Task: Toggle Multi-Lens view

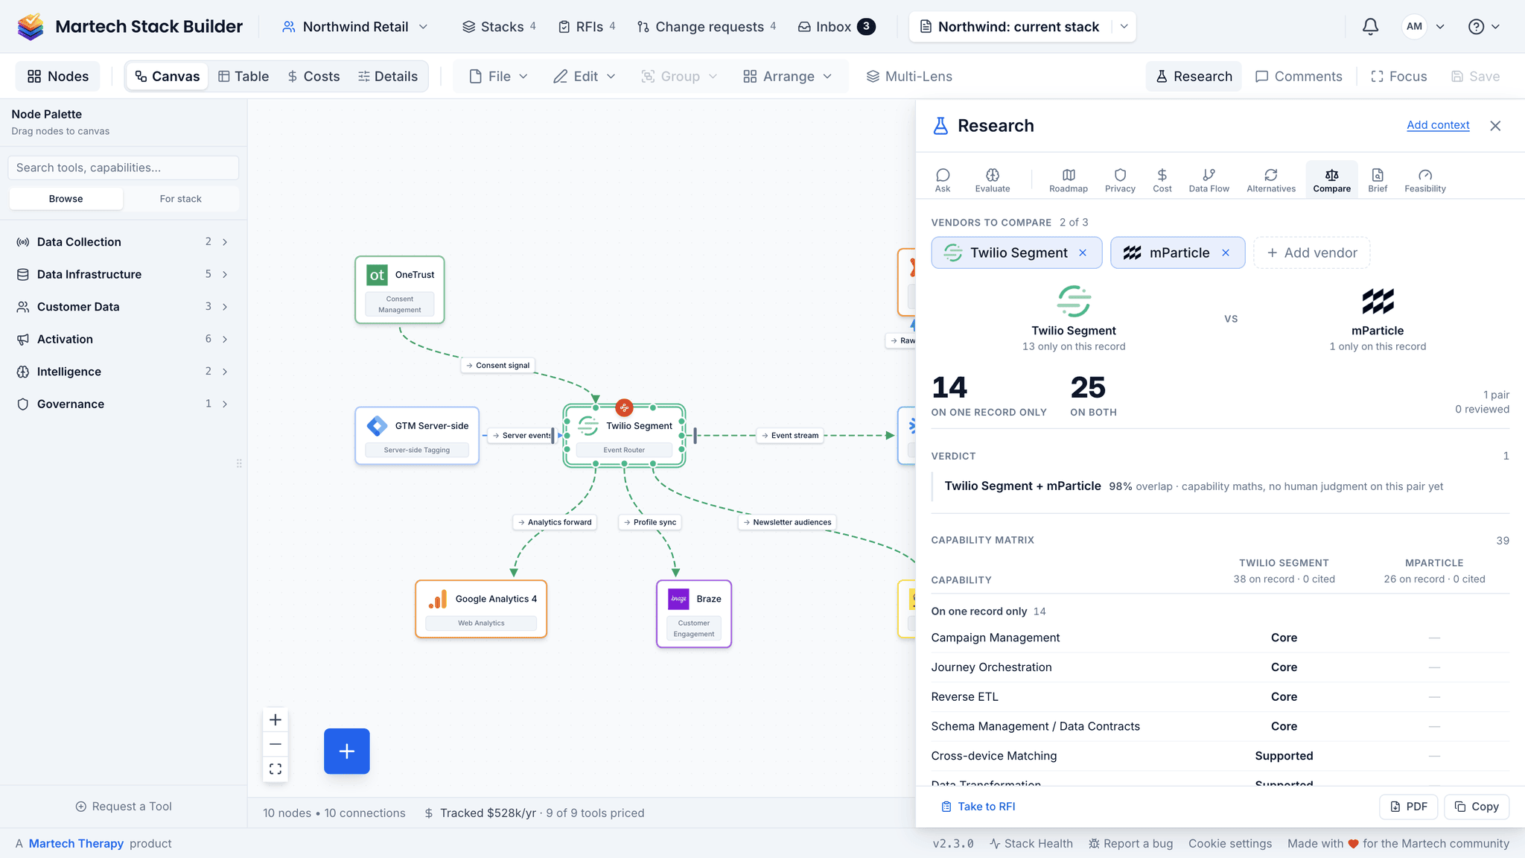Action: 909,77
